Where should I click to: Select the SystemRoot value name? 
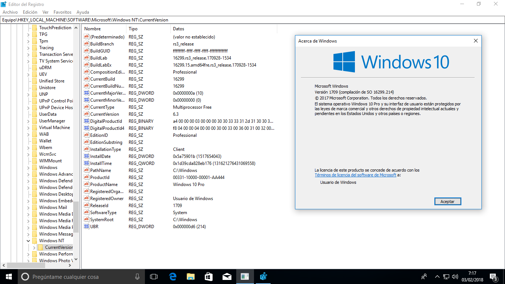[x=102, y=220]
